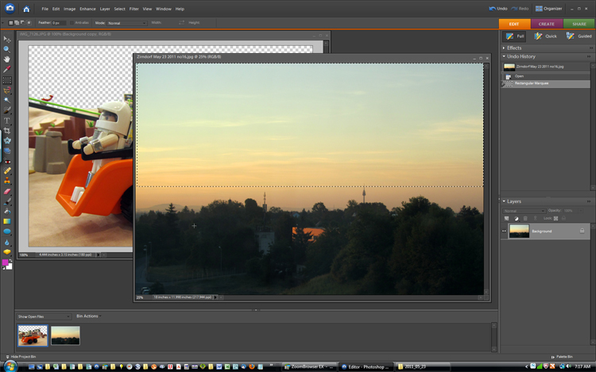Open the marquee Mode dropdown

coord(127,23)
